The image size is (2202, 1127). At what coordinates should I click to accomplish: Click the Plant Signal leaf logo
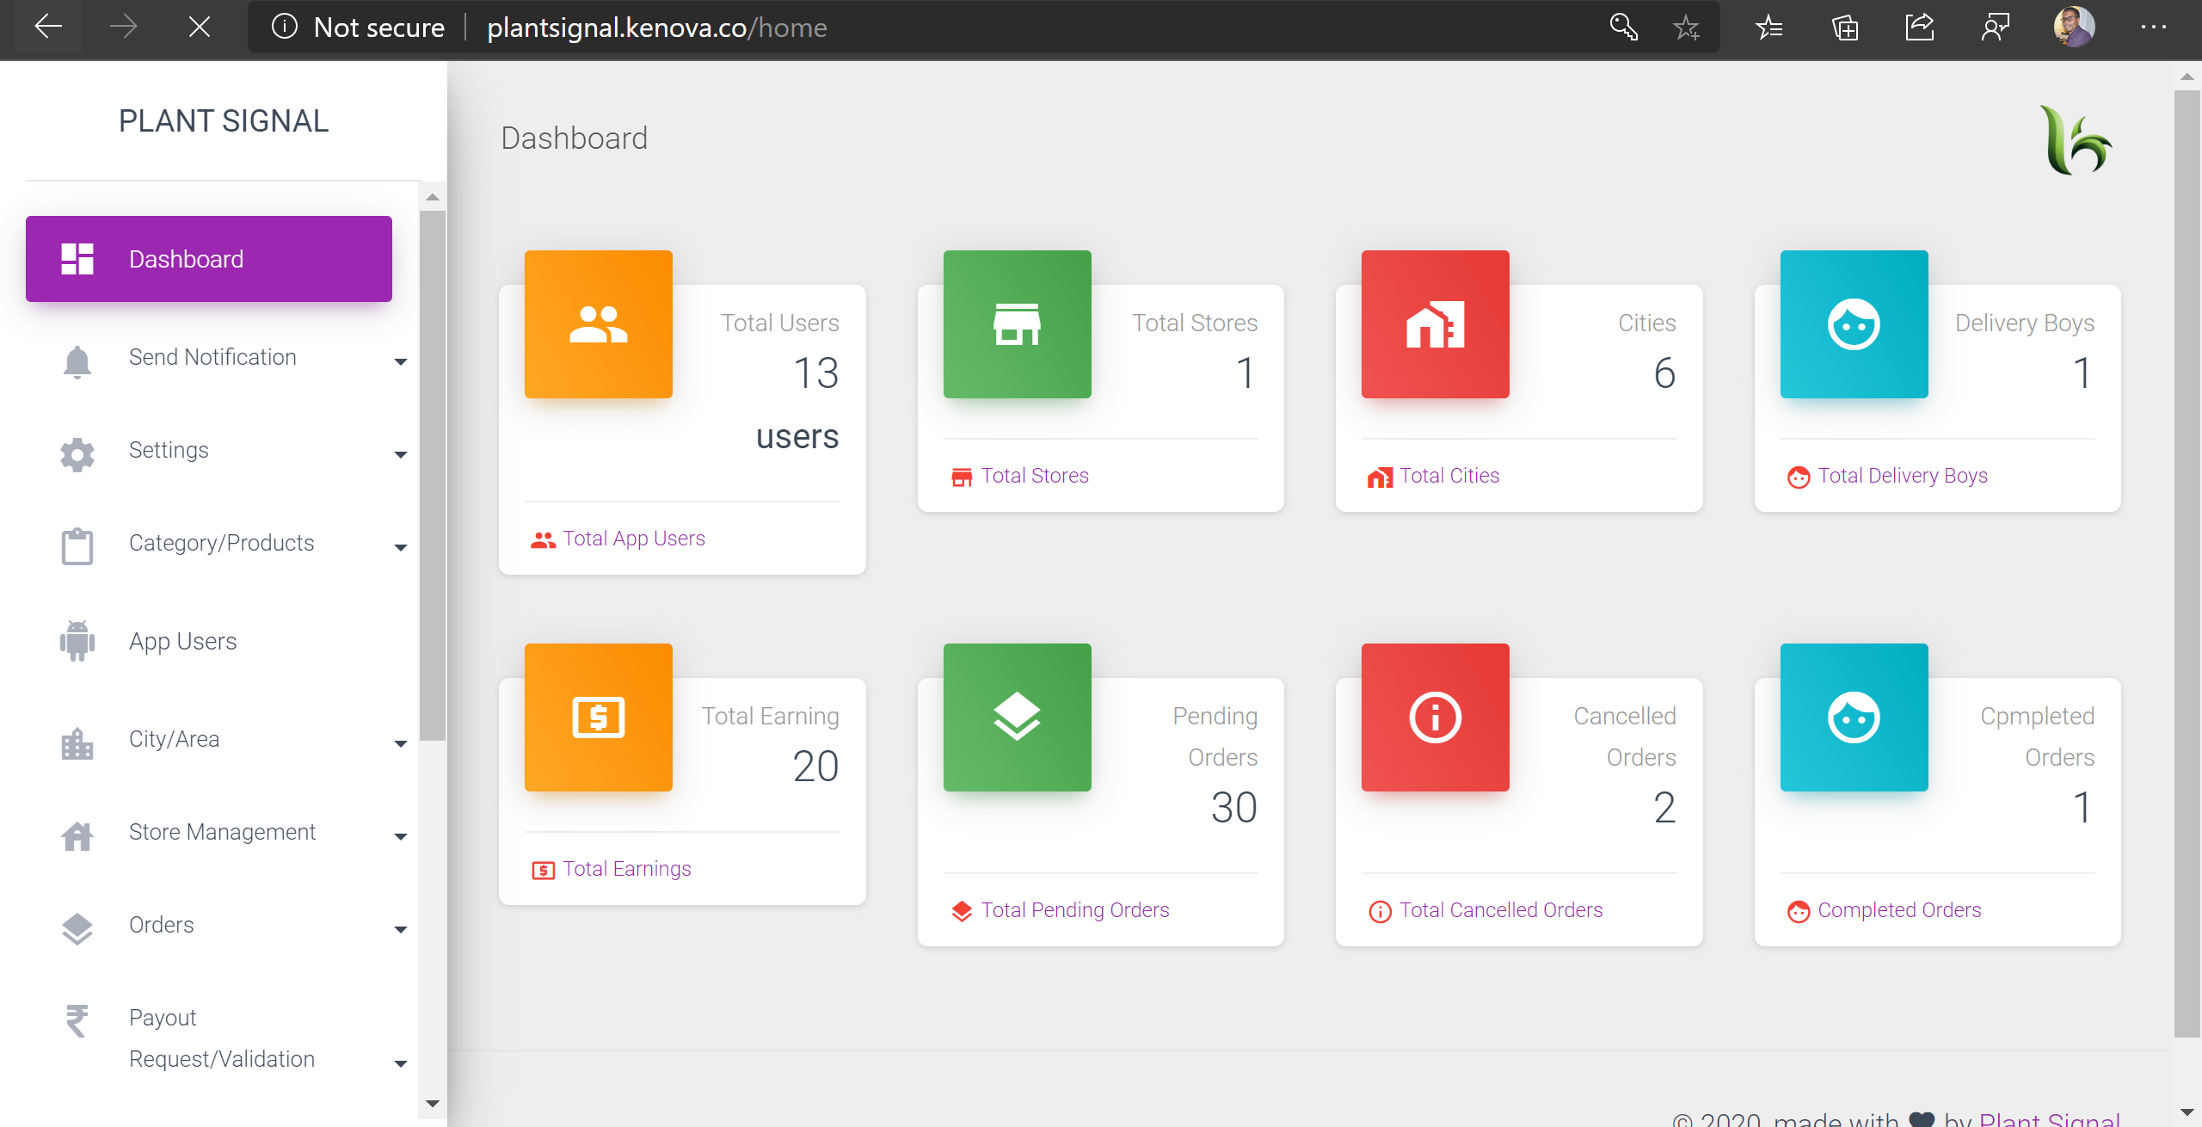tap(2076, 140)
